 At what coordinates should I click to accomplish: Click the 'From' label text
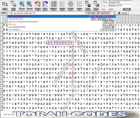click(105, 2)
